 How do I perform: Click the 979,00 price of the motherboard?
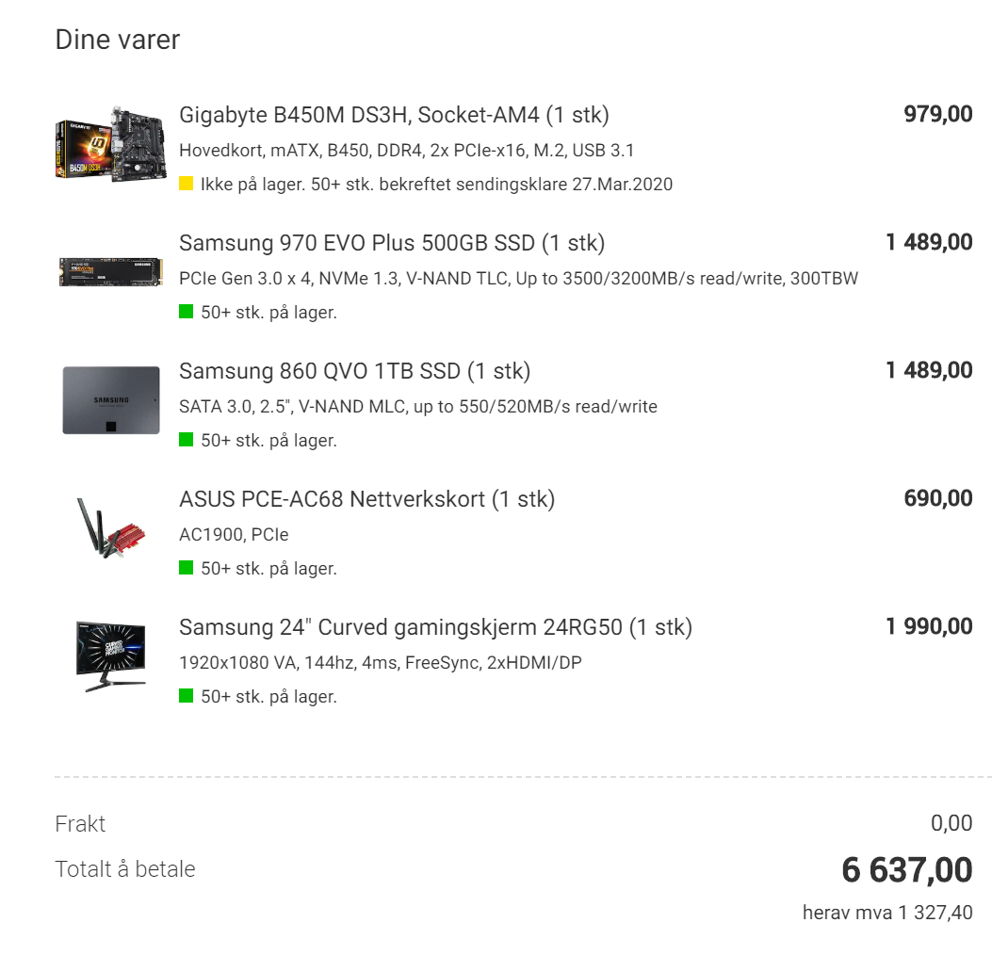(937, 115)
